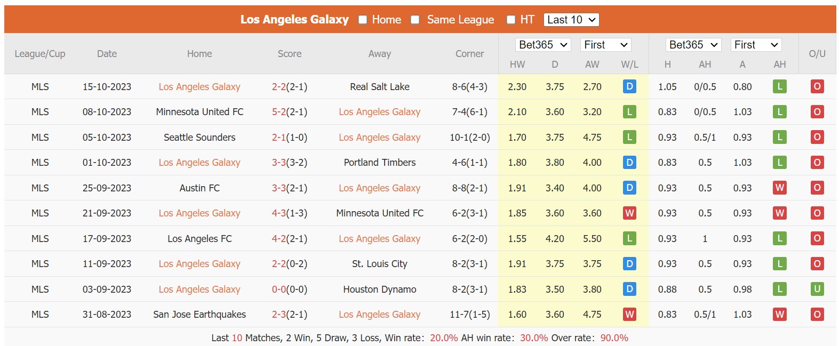
Task: Click the red 20.0% win rate text
Action: (x=444, y=337)
